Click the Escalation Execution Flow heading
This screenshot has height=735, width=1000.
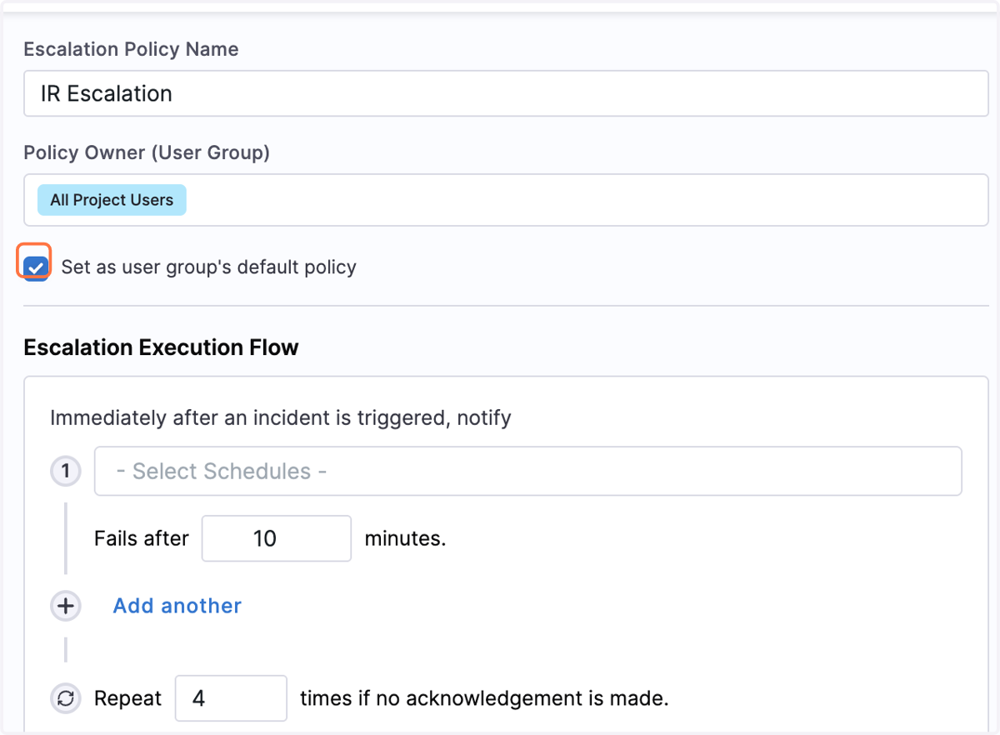pos(162,347)
